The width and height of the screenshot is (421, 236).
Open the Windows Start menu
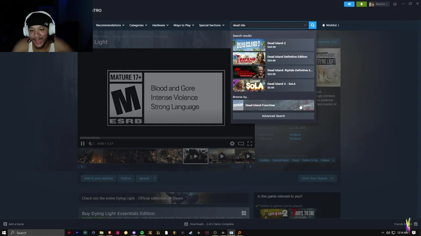point(4,233)
